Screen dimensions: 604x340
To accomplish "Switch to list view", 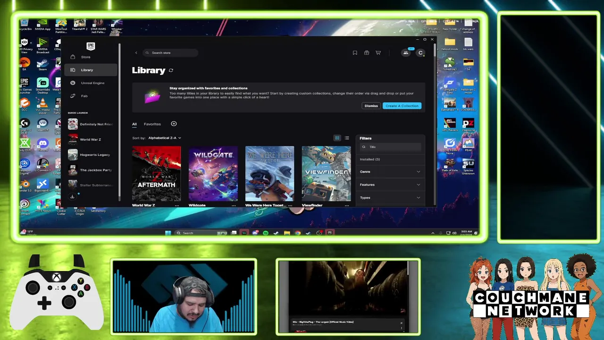I will coord(347,138).
